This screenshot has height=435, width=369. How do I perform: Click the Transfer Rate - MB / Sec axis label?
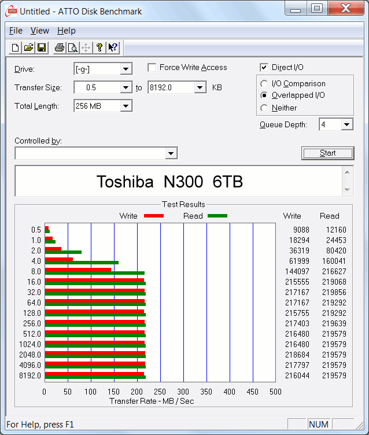click(152, 401)
